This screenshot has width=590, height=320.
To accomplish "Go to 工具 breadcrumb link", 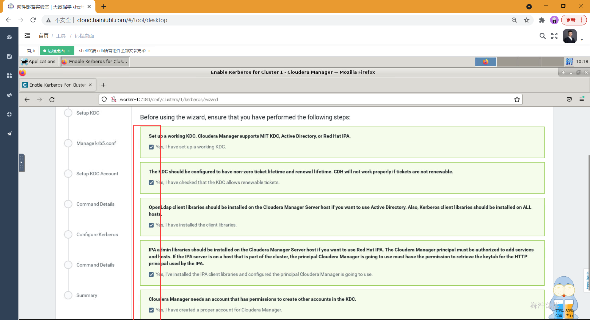I will click(x=61, y=36).
